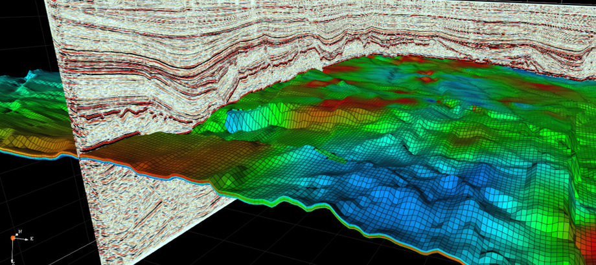Select the Z depth axis label

click(13, 262)
